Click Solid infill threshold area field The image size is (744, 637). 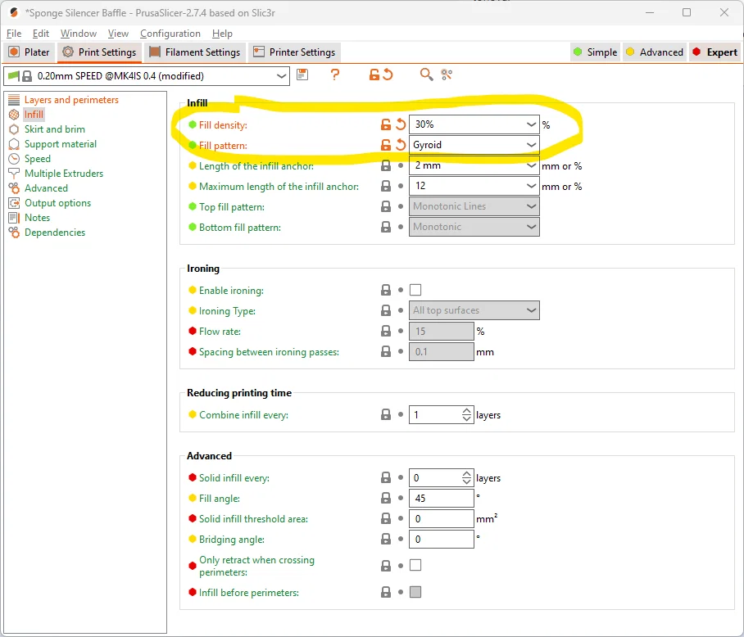pyautogui.click(x=442, y=518)
